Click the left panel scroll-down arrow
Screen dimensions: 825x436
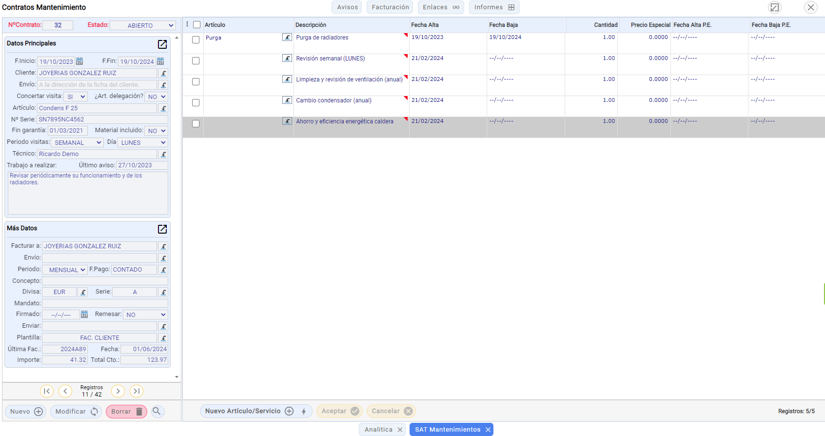pos(177,377)
